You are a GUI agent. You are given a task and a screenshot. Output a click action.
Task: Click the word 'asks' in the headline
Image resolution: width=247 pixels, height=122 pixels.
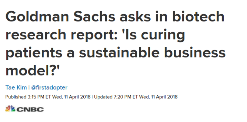tap(135, 17)
